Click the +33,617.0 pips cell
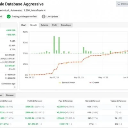 coord(64,124)
